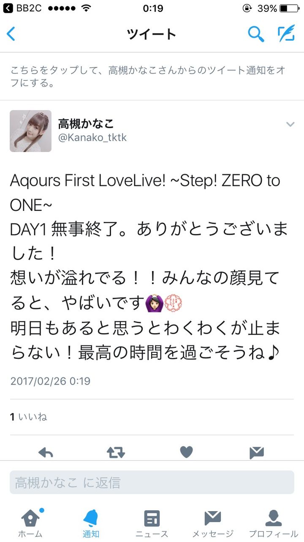Reply to the tweet using the arrow icon

tap(46, 452)
